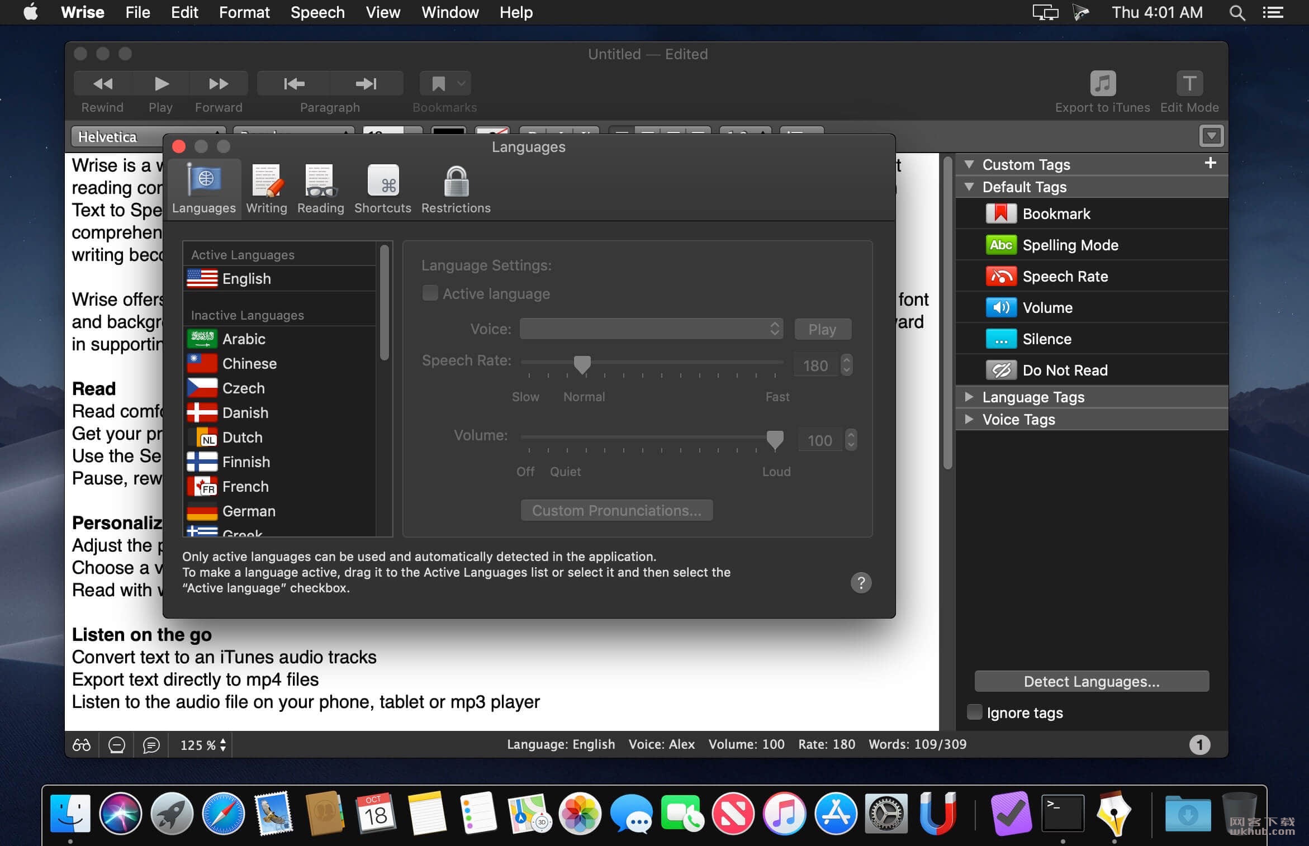Select Czech language row
This screenshot has width=1309, height=846.
(x=280, y=388)
